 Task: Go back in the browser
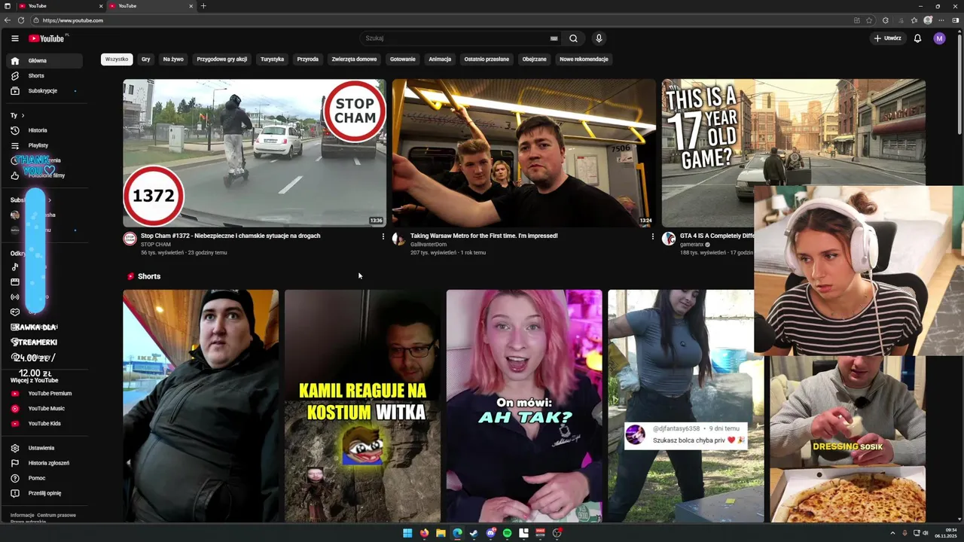point(8,20)
